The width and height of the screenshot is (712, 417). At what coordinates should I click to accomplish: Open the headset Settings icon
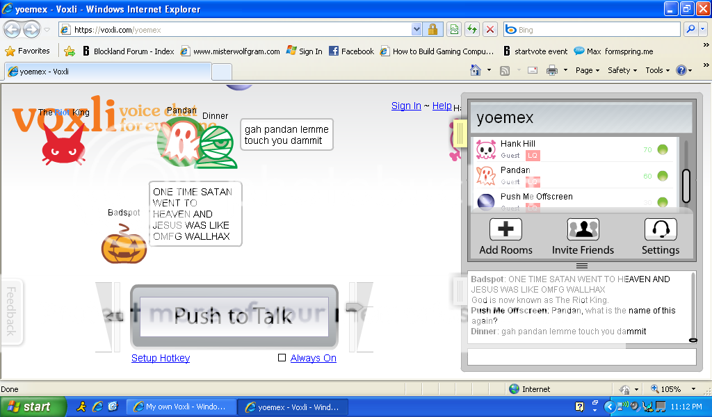(x=661, y=229)
